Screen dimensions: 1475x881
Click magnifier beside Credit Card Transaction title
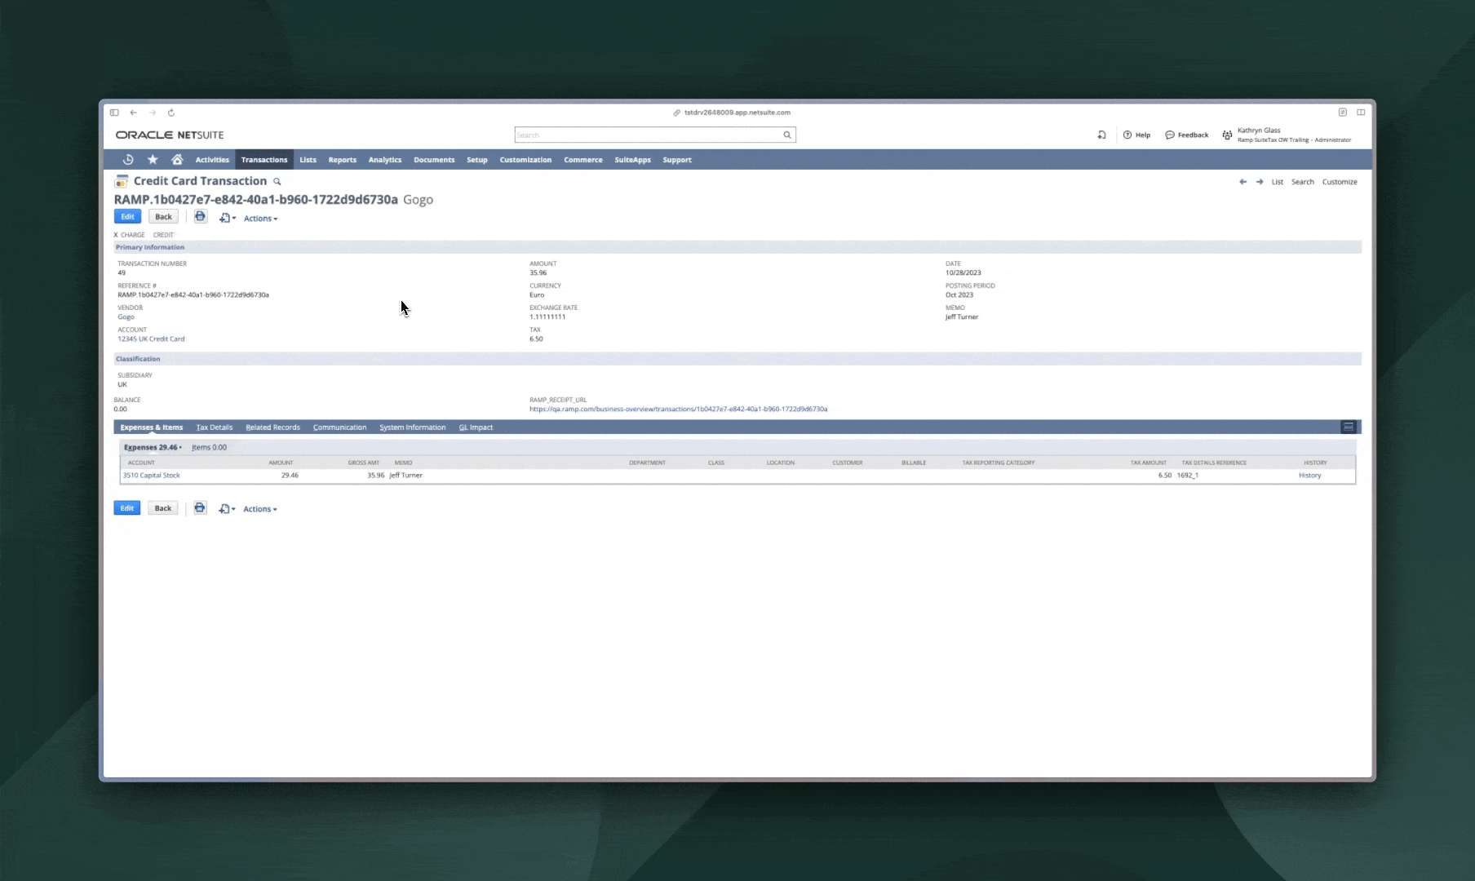277,182
